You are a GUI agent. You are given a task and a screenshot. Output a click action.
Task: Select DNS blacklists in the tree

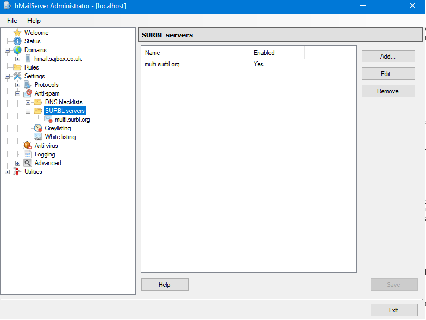click(x=64, y=102)
